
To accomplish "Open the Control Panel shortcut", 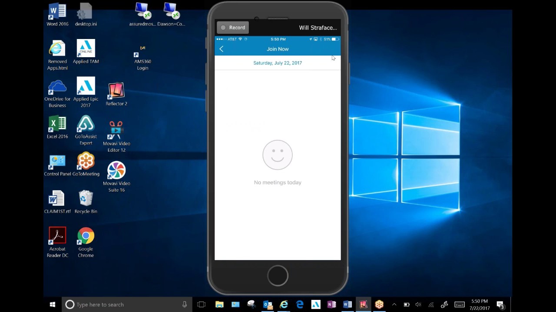I will coord(57,165).
